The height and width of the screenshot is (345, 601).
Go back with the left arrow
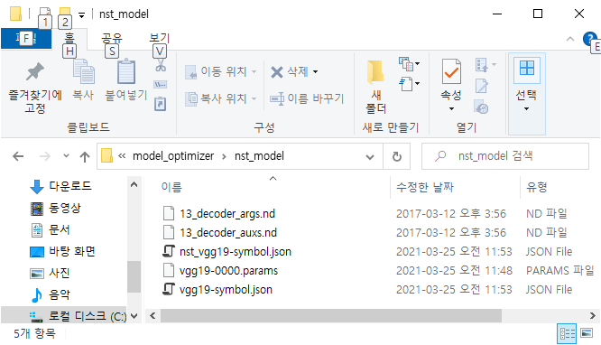pos(18,156)
